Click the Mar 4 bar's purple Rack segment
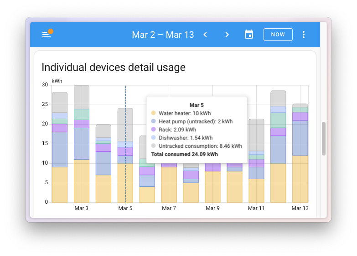The width and height of the screenshot is (357, 256). point(103,147)
